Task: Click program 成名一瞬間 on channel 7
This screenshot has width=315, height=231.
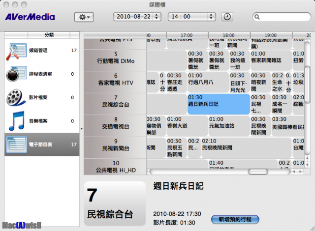Action: 282,104
